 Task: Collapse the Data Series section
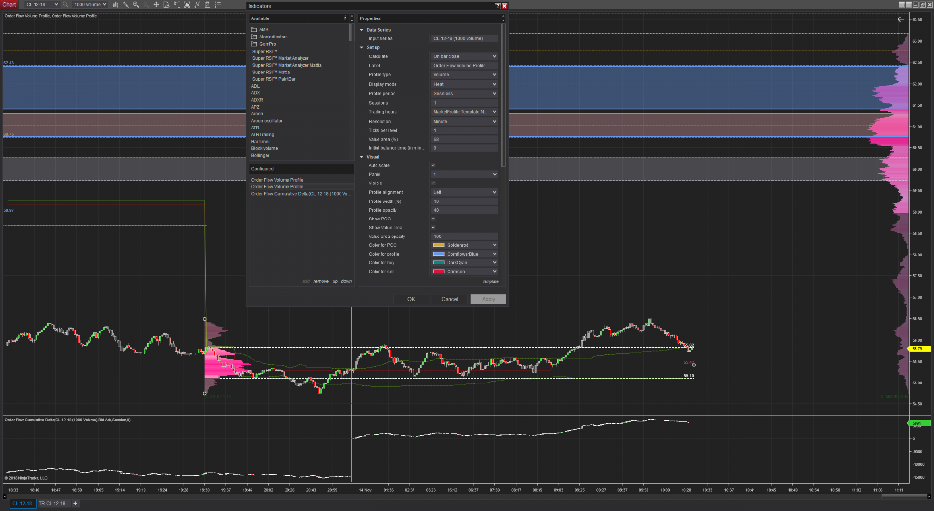click(x=362, y=30)
